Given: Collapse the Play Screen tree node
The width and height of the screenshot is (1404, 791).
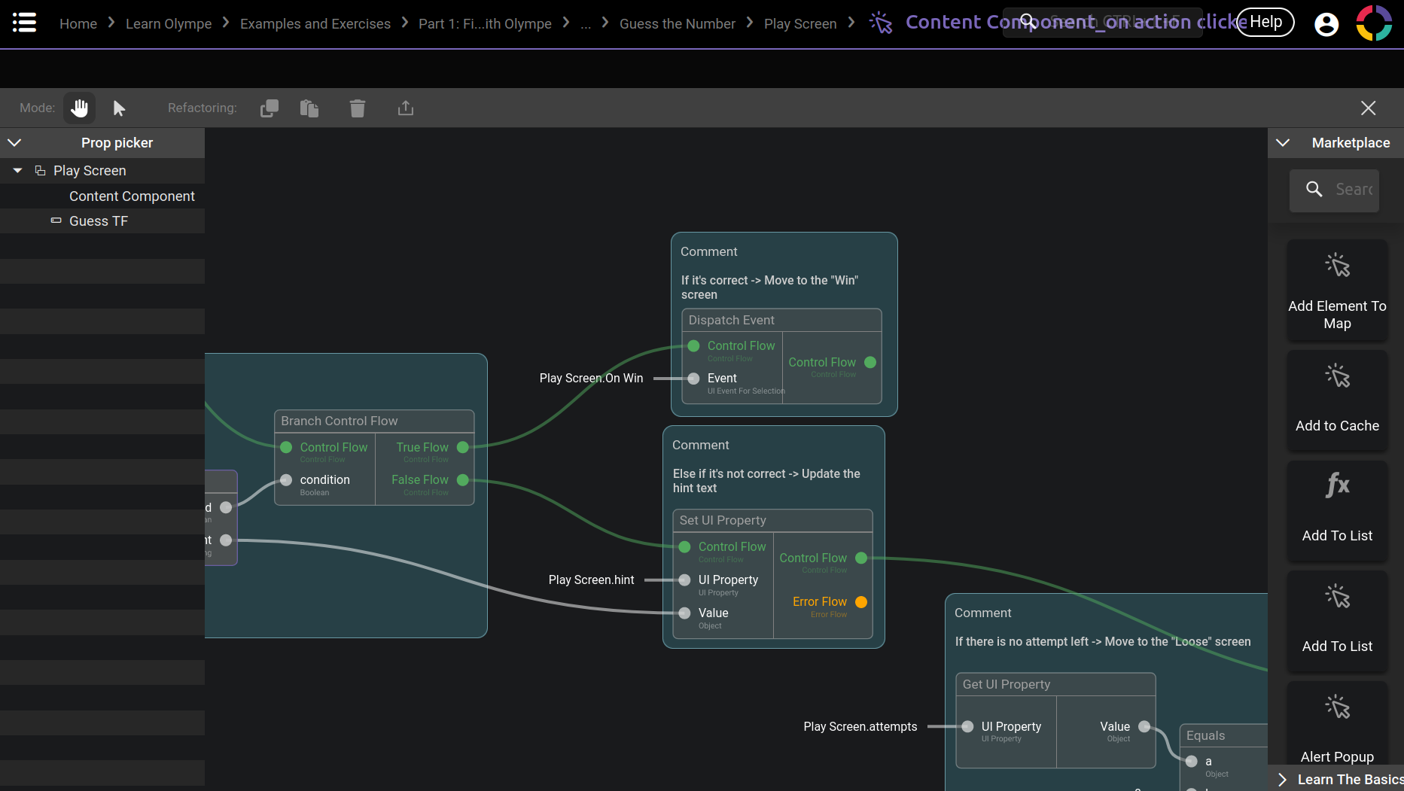Looking at the screenshot, I should pyautogui.click(x=18, y=171).
